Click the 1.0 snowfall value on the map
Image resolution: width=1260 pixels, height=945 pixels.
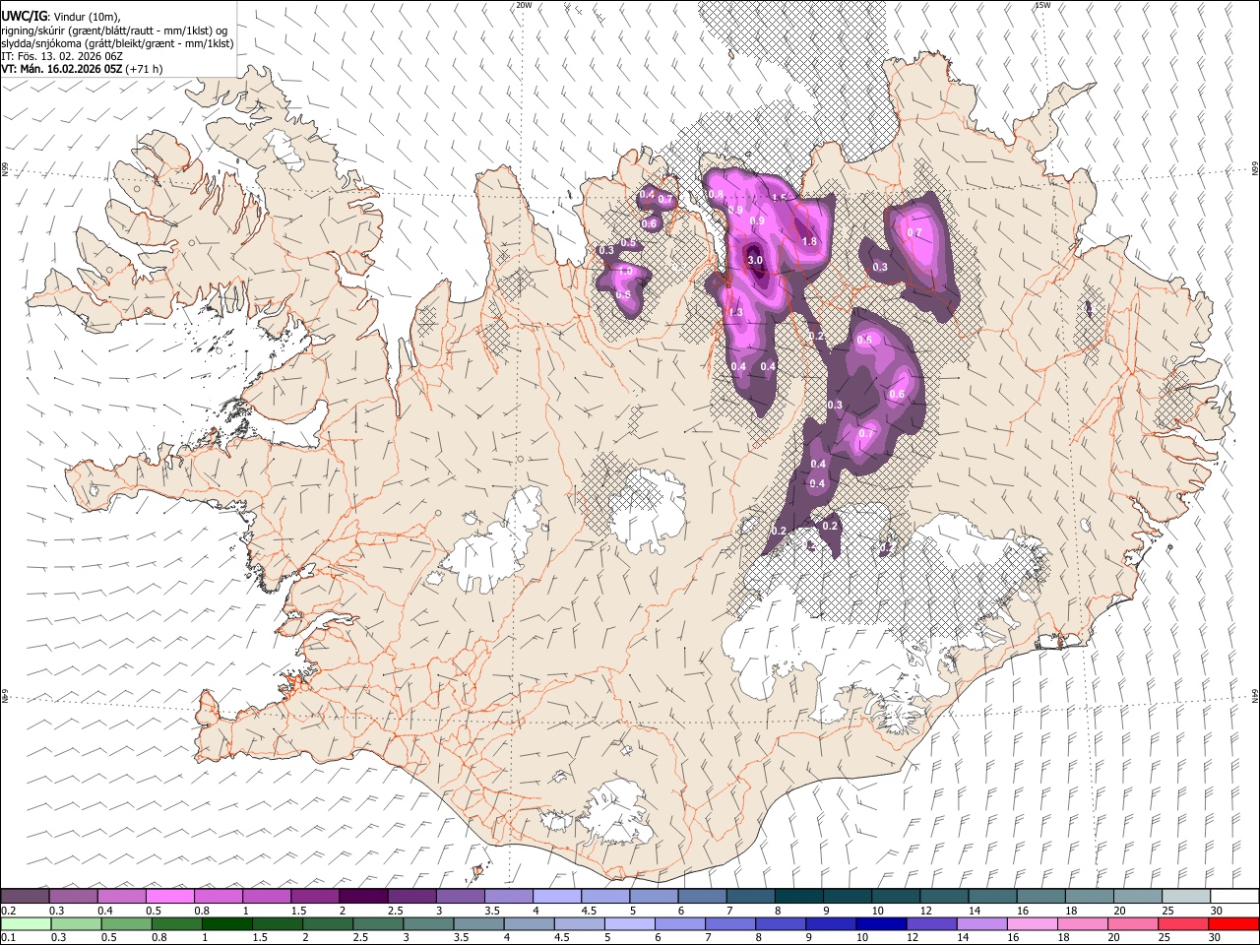(624, 271)
